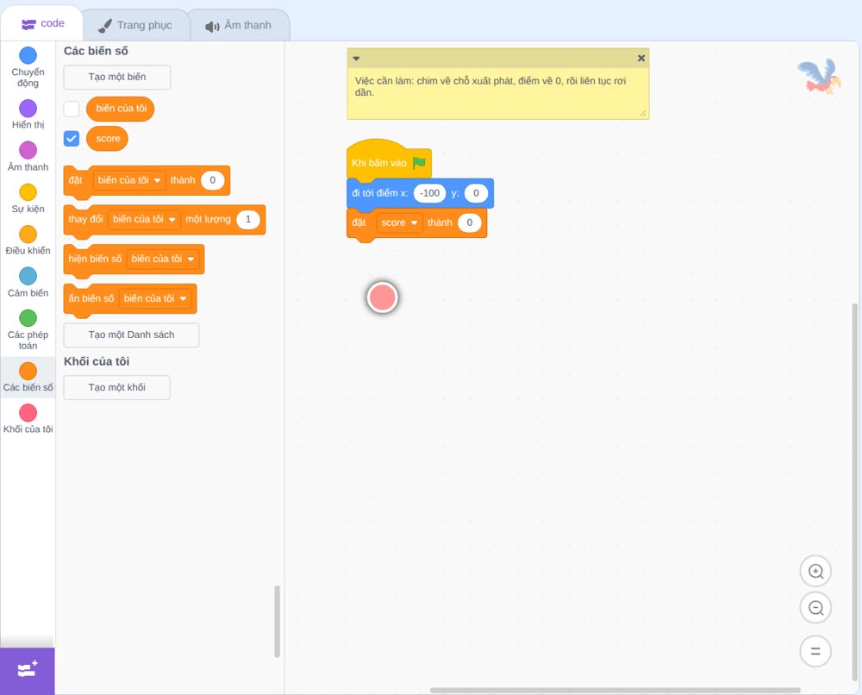The width and height of the screenshot is (862, 695).
Task: Click the 'Tạo một biến' button
Action: coord(117,77)
